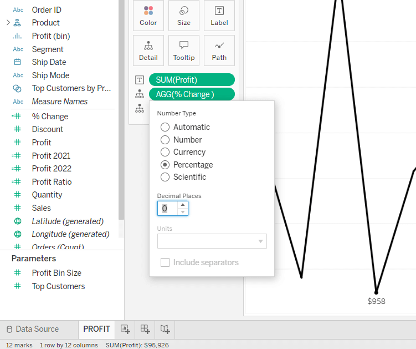Click the number icon next to Profit Bin Size
416x349 pixels.
[x=17, y=272]
